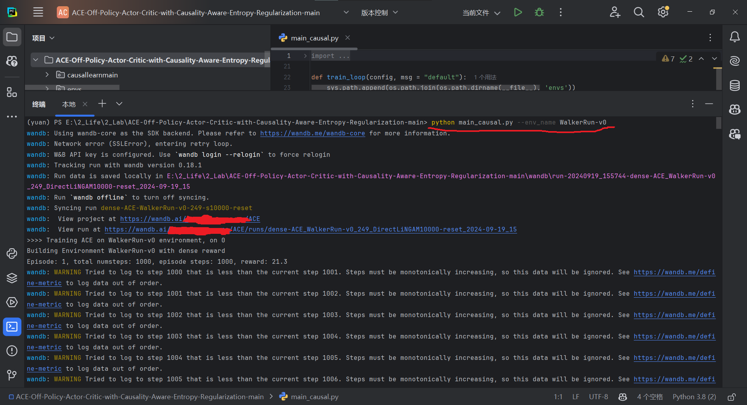Screen dimensions: 747x405
Task: Open version control dropdown
Action: click(379, 12)
